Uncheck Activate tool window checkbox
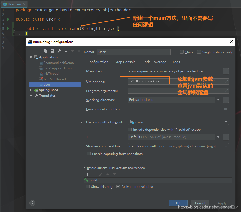This screenshot has width=241, height=212. pyautogui.click(x=118, y=187)
